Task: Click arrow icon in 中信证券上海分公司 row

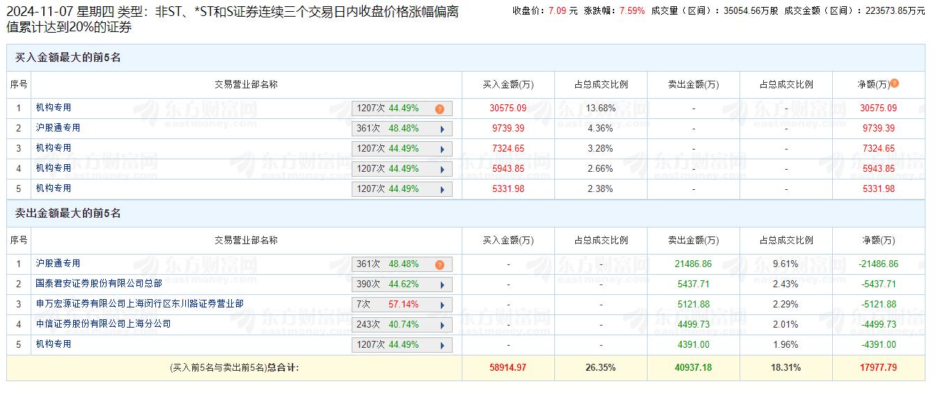Action: 442,326
